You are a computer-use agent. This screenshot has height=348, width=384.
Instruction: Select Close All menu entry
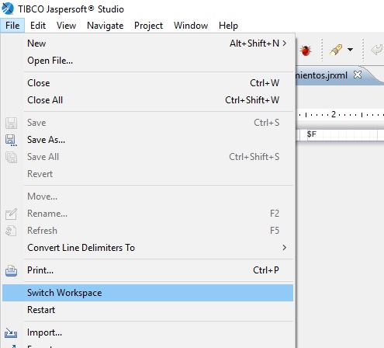pyautogui.click(x=147, y=100)
